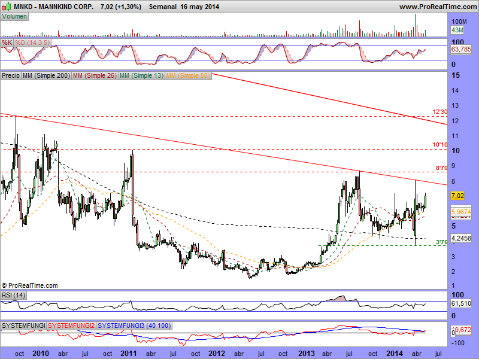Click the 16 may 2014 date
This screenshot has width=479, height=359.
pyautogui.click(x=200, y=7)
